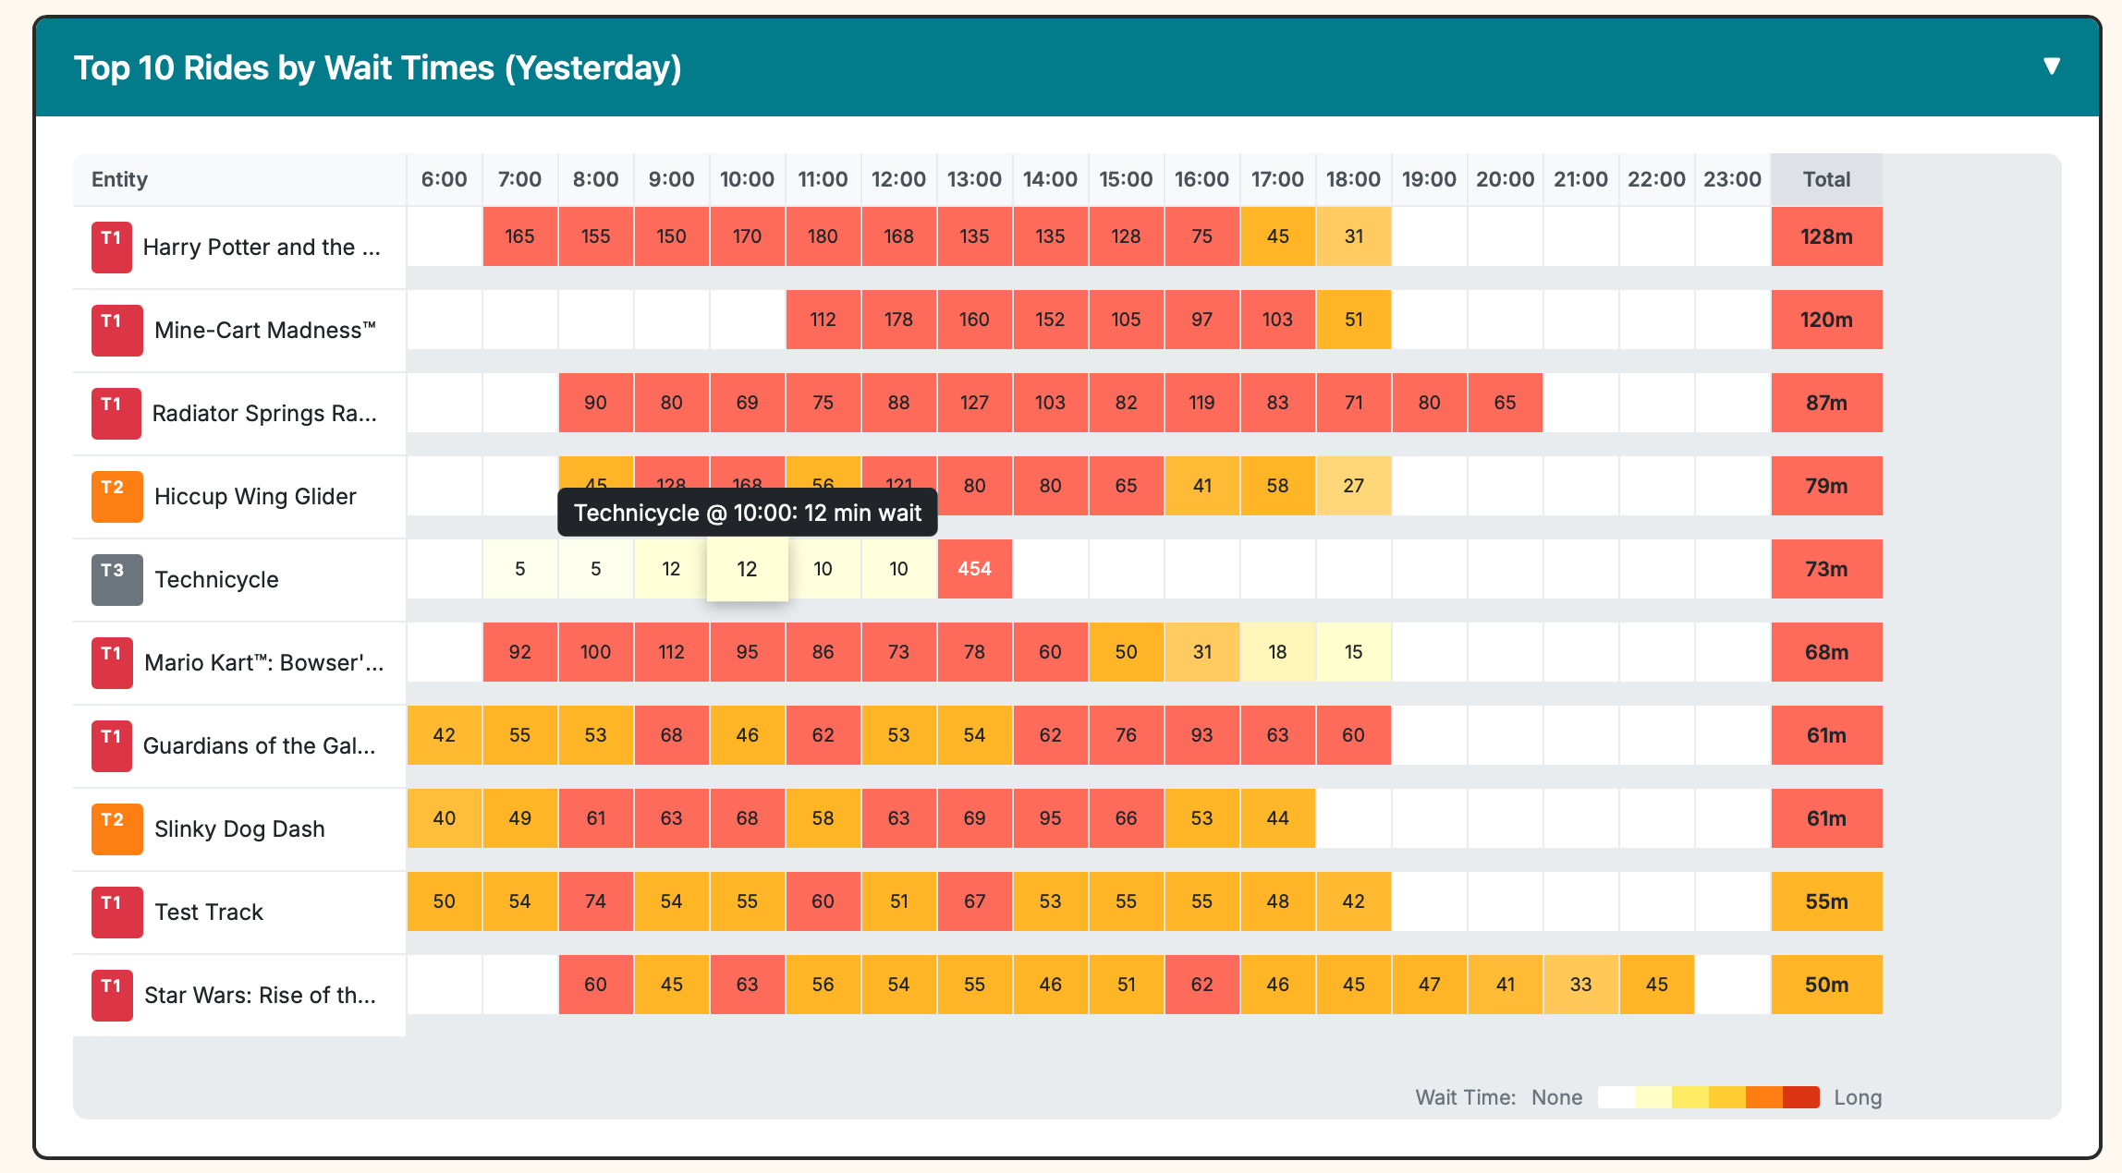Dismiss the Technicycle 12 min wait tooltip

(x=747, y=513)
